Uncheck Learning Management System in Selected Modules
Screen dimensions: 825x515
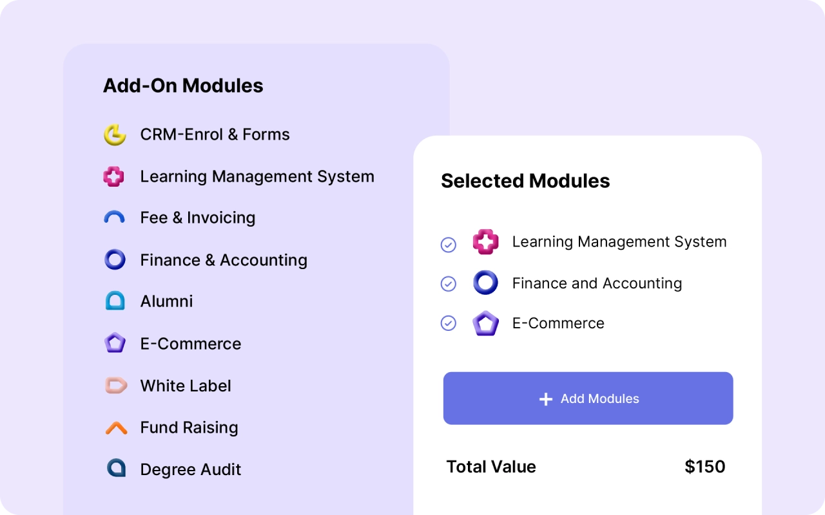[449, 245]
